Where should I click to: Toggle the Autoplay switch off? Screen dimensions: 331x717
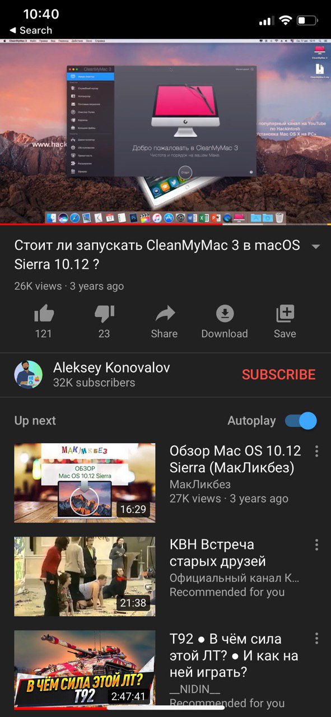tap(301, 421)
